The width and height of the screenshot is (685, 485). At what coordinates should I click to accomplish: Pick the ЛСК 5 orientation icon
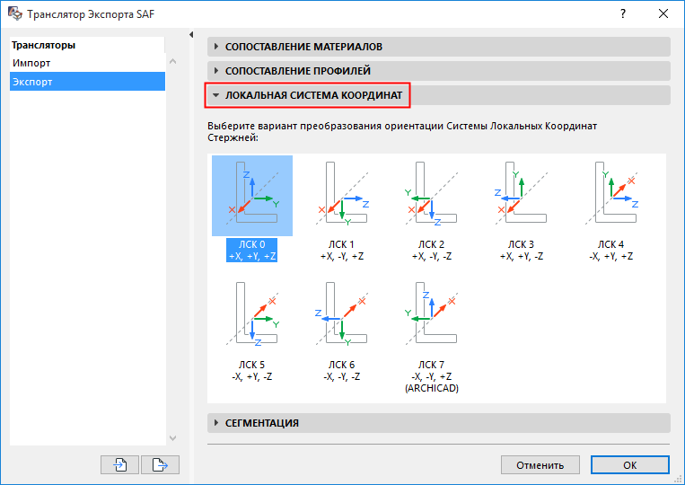click(x=252, y=315)
